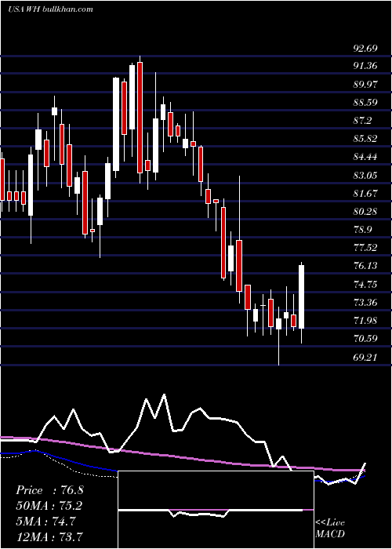This screenshot has height=549, width=392.
Task: Click the 81.67 price axis label
Action: (365, 194)
